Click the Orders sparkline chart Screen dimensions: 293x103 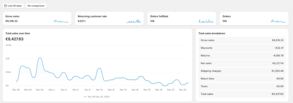pyautogui.click(x=278, y=21)
